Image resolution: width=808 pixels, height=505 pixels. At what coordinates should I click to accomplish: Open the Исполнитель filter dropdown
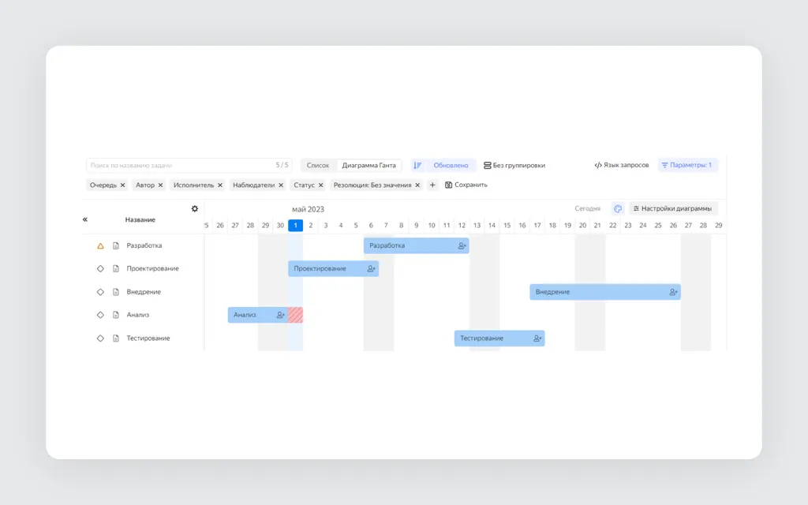pos(193,185)
